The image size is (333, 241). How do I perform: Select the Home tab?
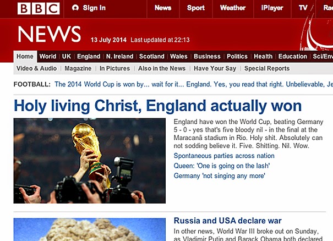coord(25,57)
